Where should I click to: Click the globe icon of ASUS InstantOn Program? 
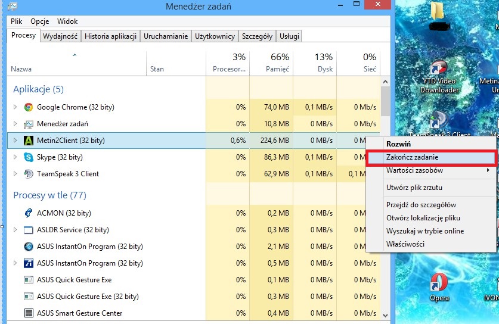click(29, 247)
